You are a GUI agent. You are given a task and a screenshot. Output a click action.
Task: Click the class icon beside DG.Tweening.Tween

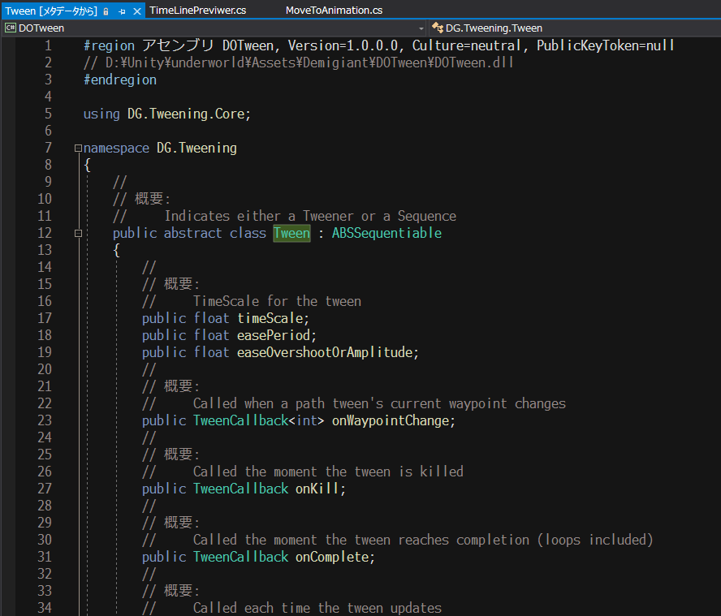click(438, 28)
